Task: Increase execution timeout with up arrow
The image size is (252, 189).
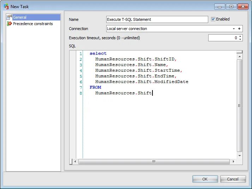Action: click(x=240, y=36)
